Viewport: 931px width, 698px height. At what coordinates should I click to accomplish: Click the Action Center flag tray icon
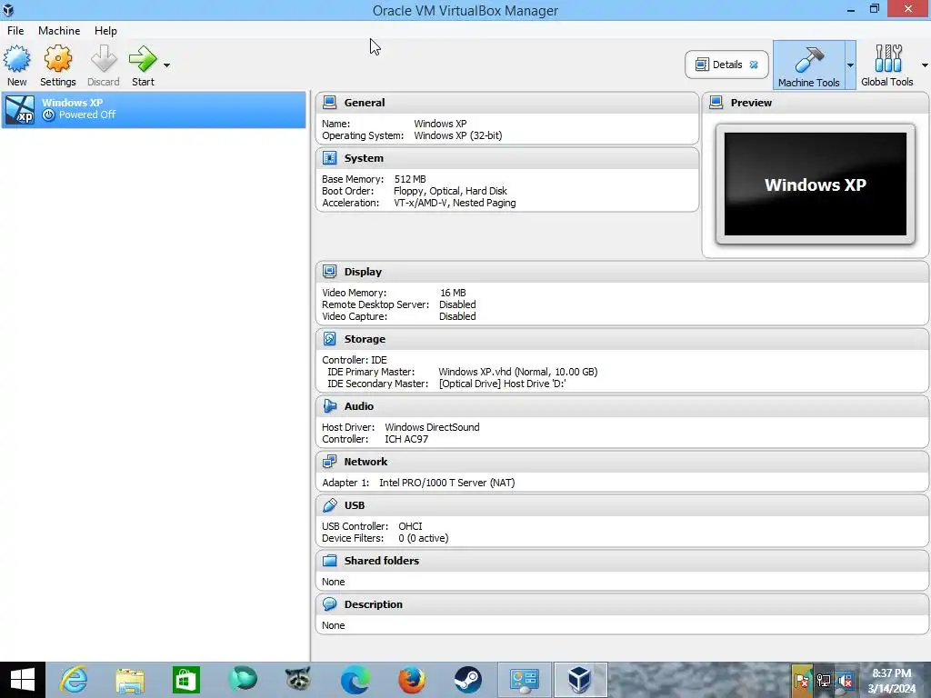pos(801,680)
